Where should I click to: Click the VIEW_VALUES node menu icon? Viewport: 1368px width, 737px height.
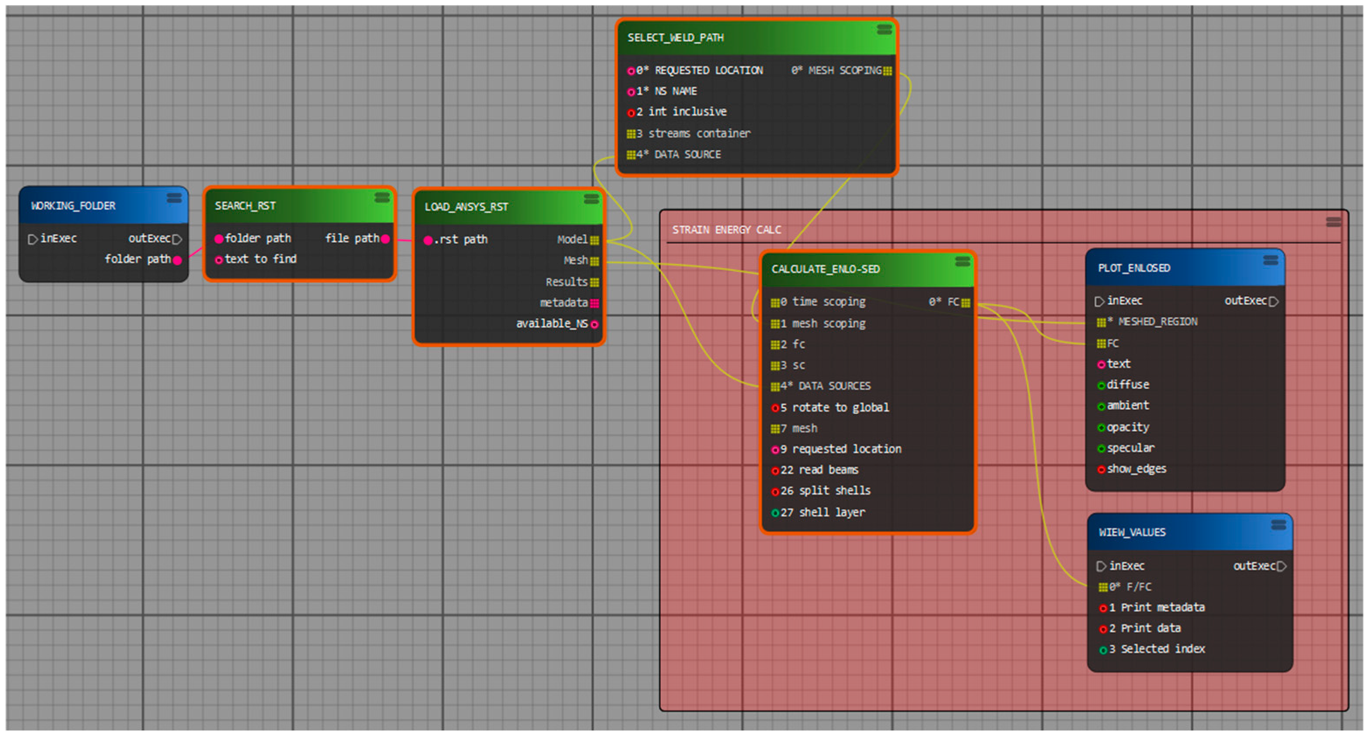(x=1278, y=525)
